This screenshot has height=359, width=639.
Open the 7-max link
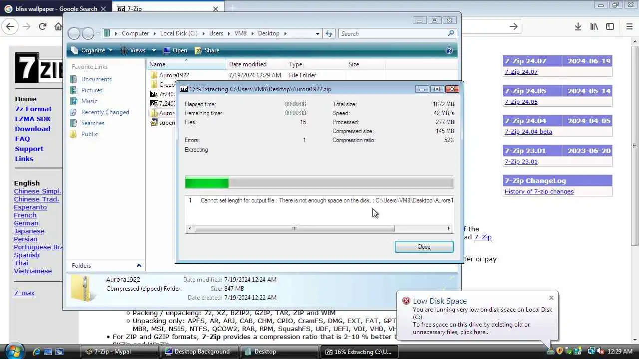[x=24, y=293]
